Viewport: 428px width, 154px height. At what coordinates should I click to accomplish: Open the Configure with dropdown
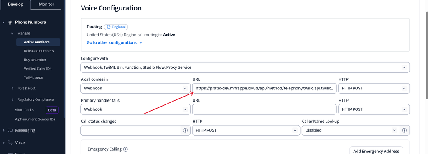click(x=245, y=67)
